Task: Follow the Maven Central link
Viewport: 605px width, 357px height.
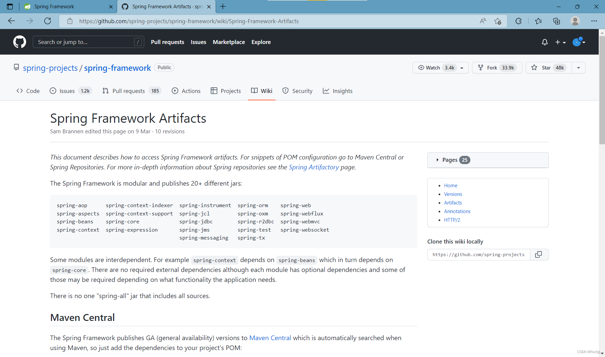Action: coord(270,338)
